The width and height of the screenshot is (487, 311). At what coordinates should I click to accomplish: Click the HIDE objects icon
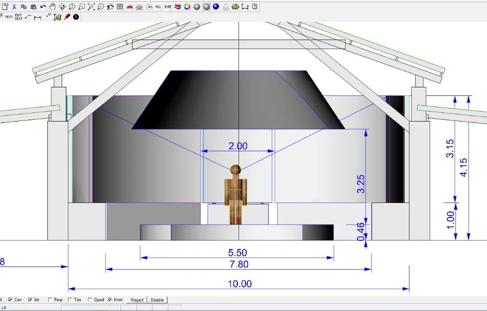(x=168, y=6)
